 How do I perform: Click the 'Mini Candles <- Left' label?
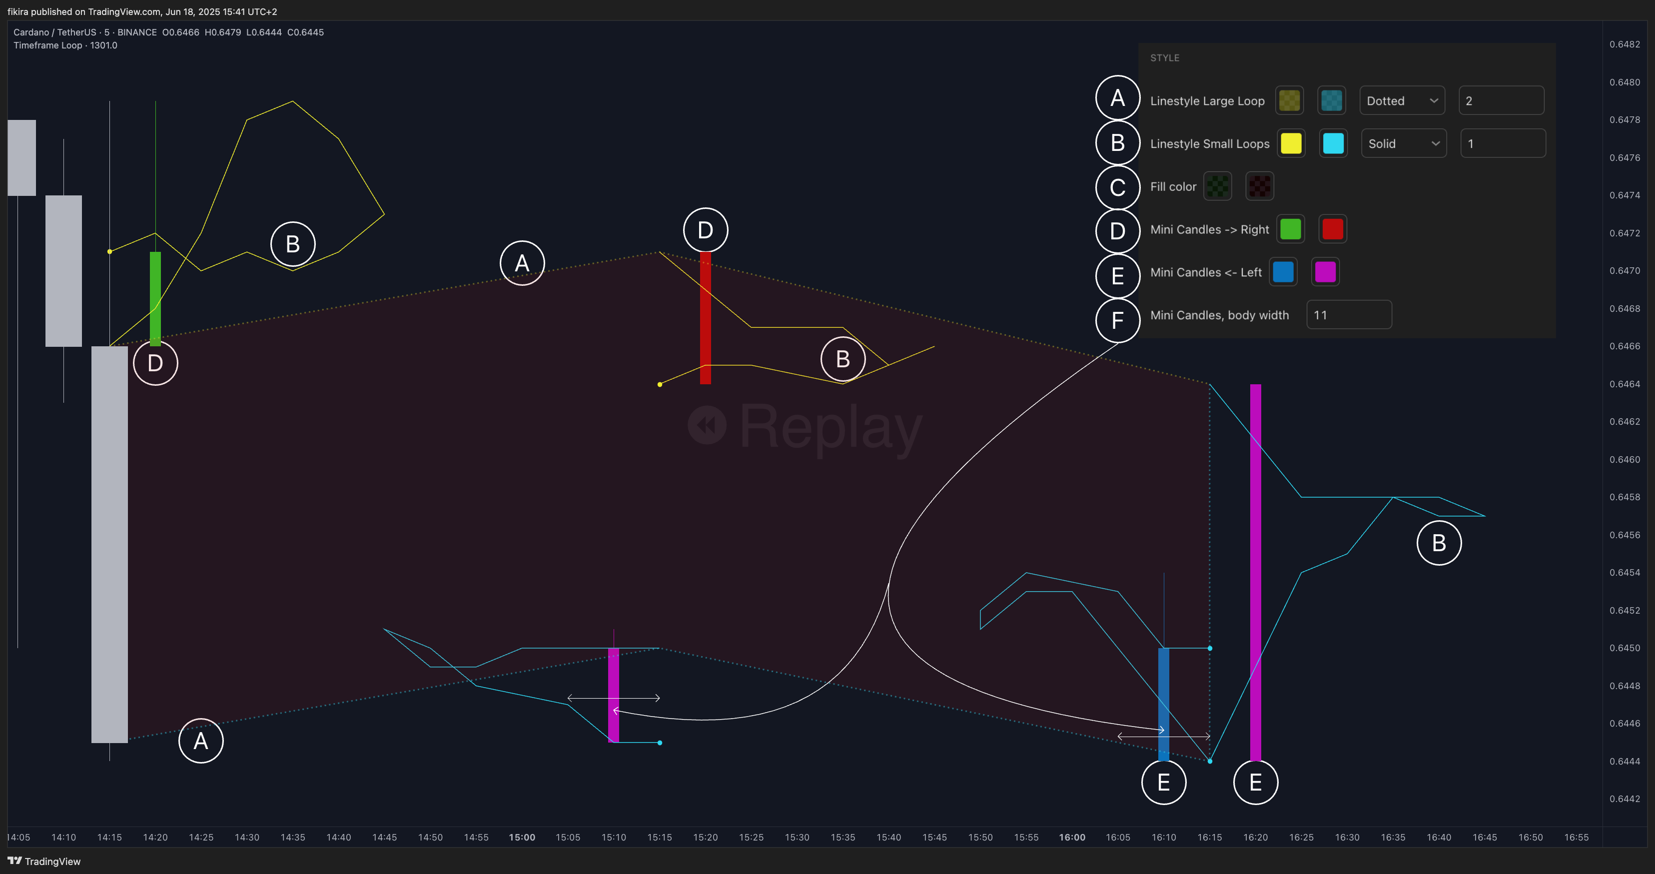point(1206,272)
